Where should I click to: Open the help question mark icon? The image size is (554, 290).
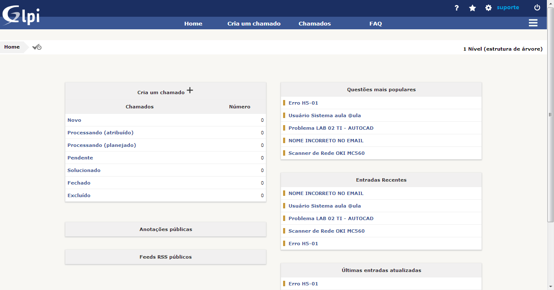point(456,8)
